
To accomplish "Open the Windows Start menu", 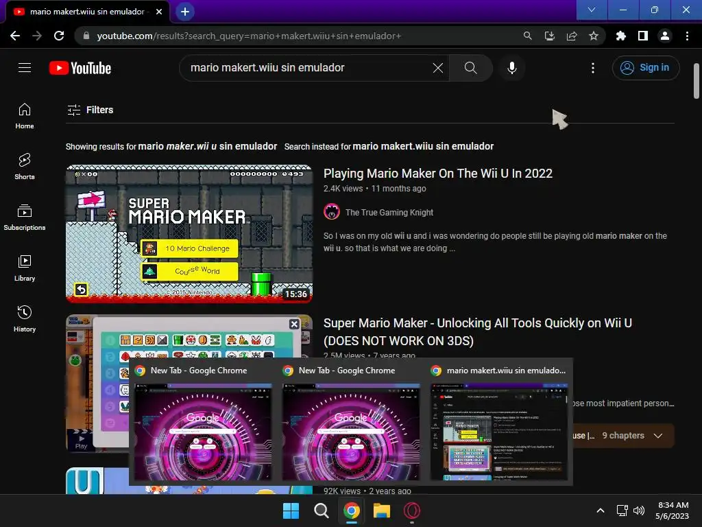I will (291, 511).
